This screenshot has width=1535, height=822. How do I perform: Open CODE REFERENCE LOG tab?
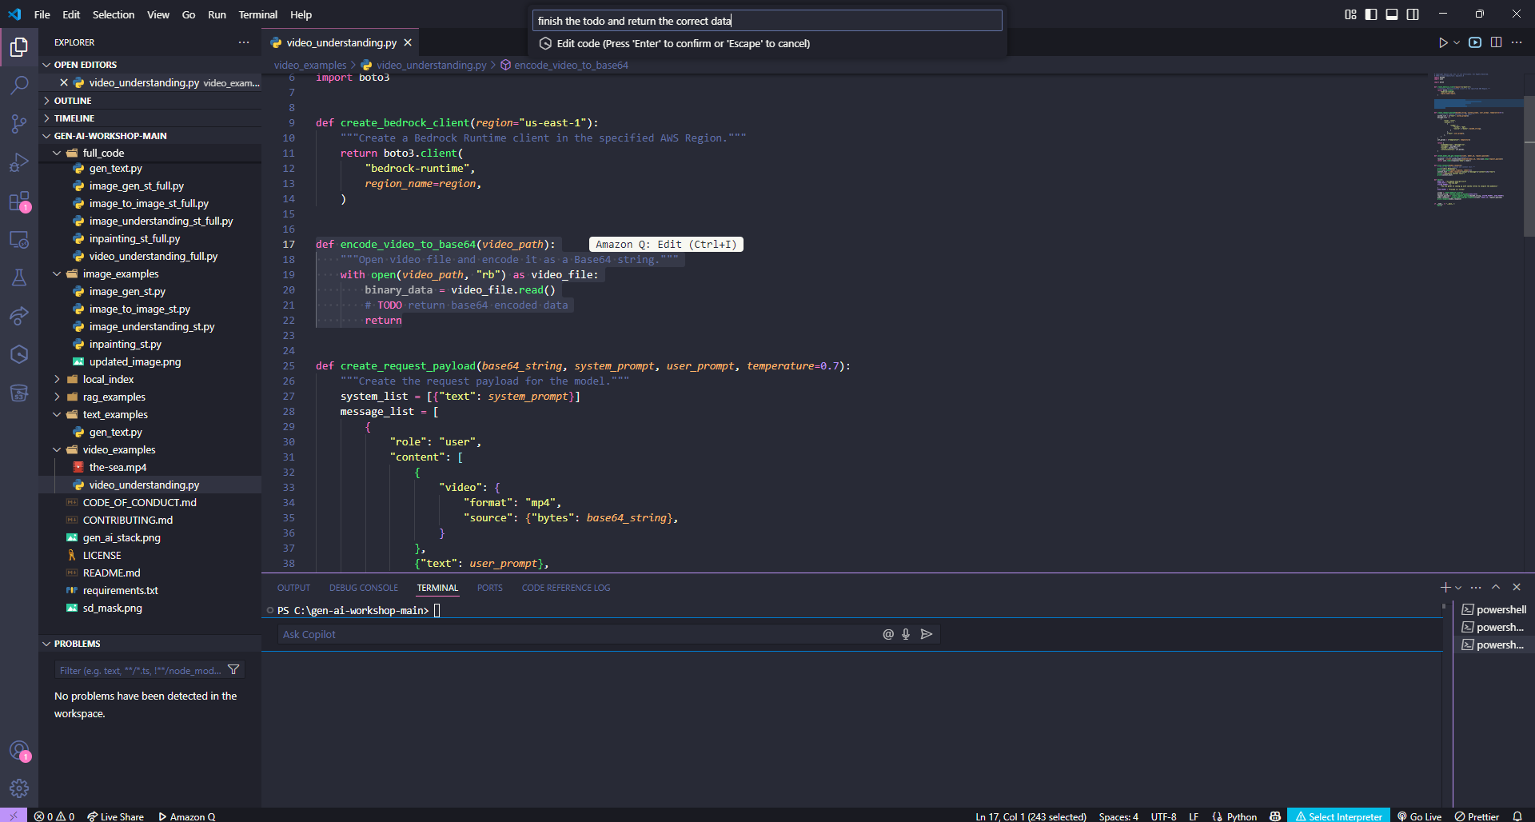(566, 588)
